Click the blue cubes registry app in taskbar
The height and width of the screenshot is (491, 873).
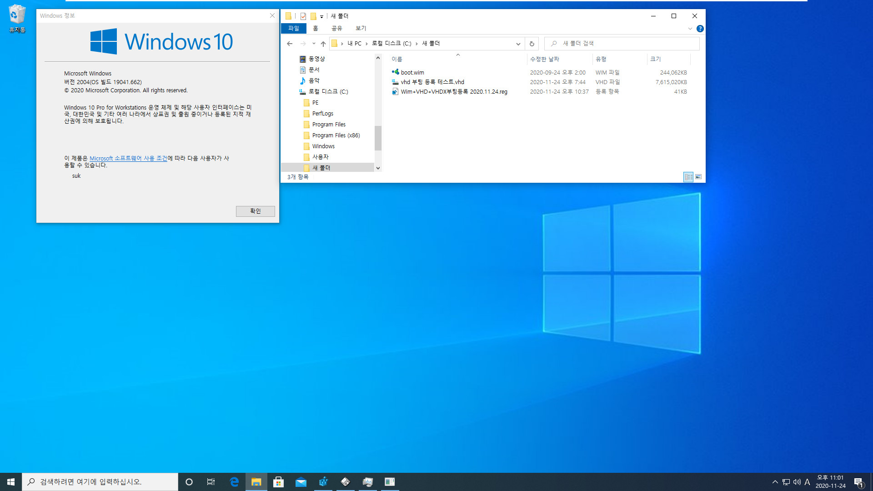pos(323,482)
